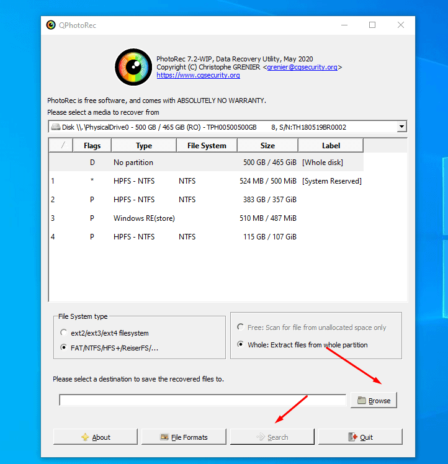Open the cgsecurity.org website link
Image resolution: width=448 pixels, height=464 pixels.
198,75
